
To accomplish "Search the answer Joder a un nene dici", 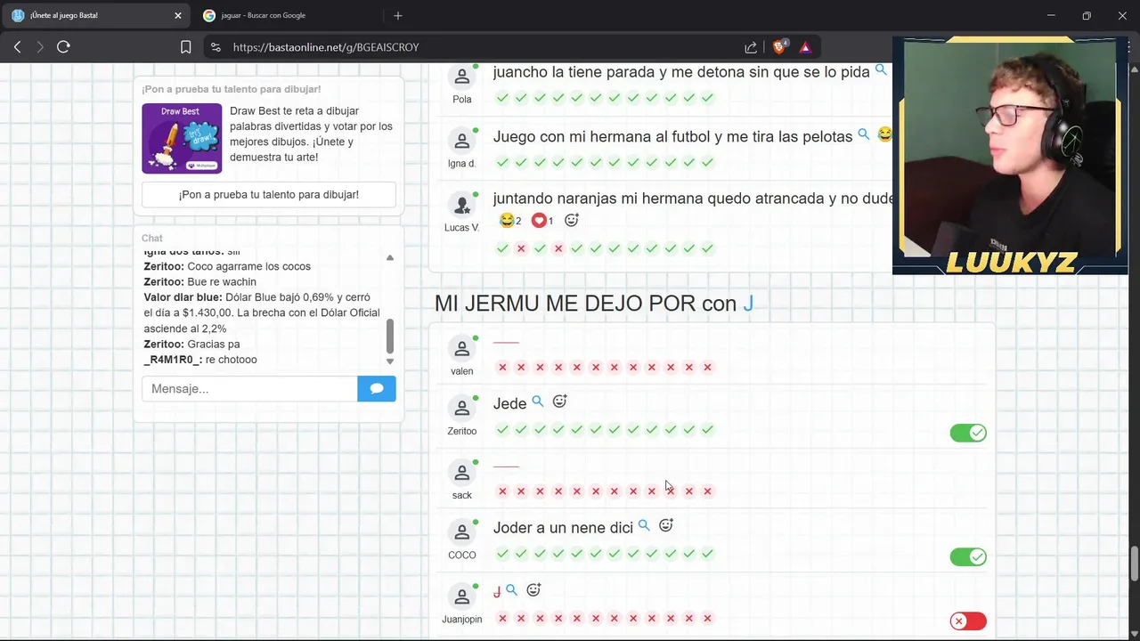I will point(644,526).
